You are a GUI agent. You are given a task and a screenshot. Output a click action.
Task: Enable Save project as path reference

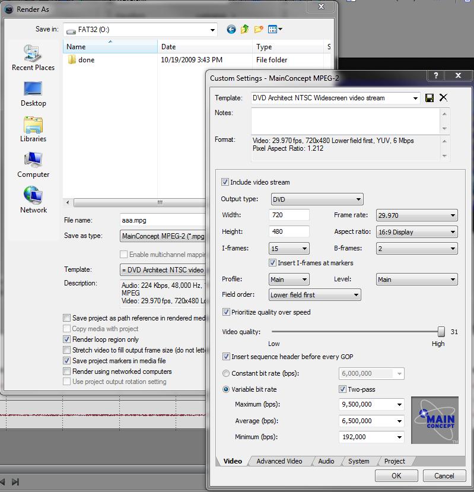[66, 318]
